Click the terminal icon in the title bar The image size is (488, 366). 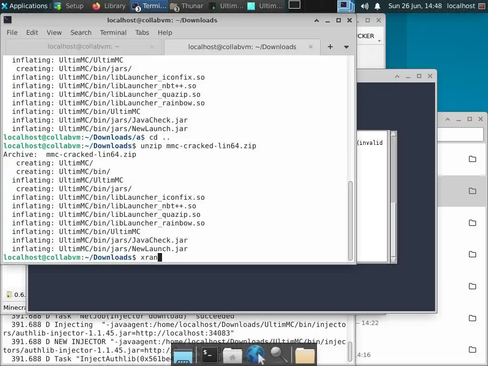8,20
